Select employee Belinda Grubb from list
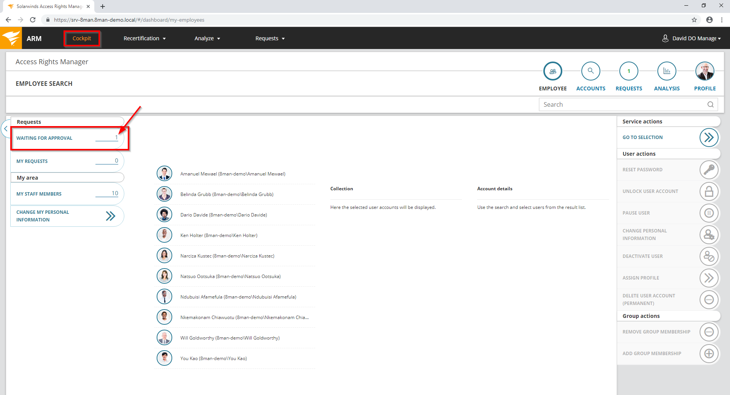 (x=227, y=194)
